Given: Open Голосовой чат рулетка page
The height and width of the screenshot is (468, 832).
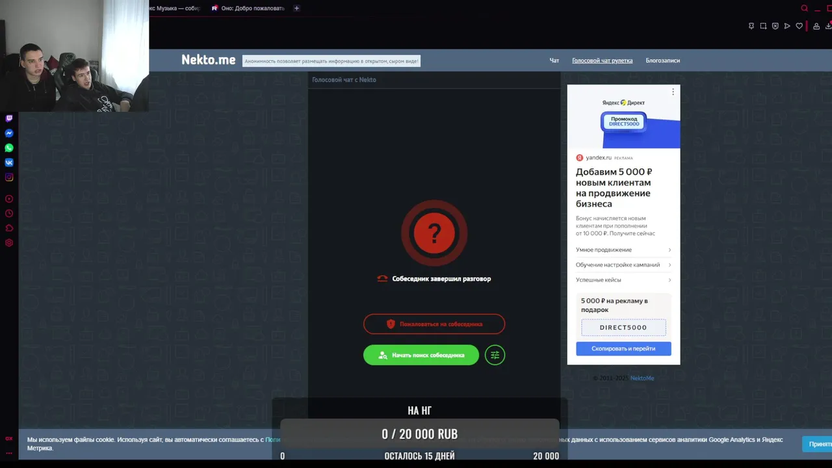Looking at the screenshot, I should 602,60.
